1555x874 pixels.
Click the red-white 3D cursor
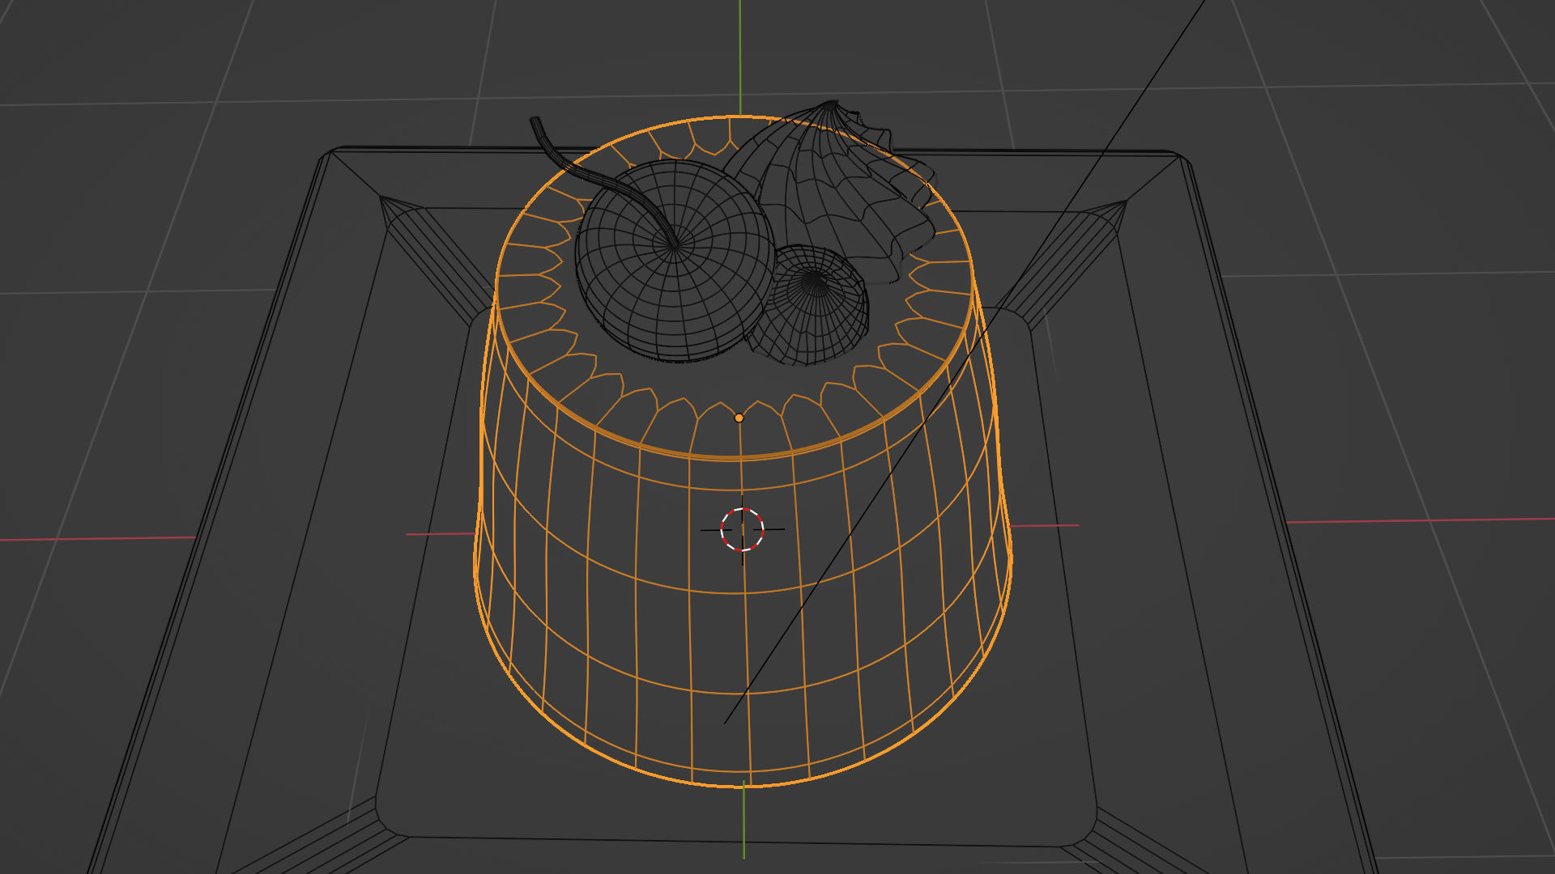(742, 529)
